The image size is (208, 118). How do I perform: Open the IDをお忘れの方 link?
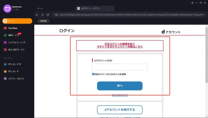click(x=120, y=95)
